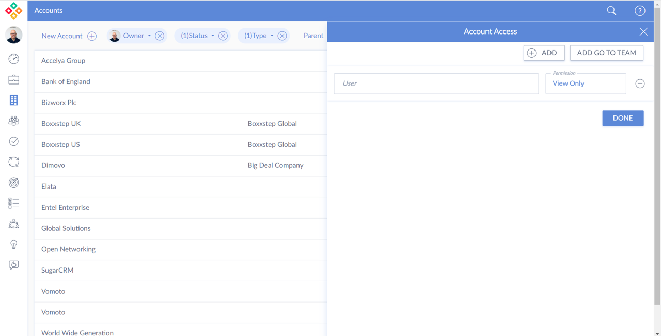661x336 pixels.
Task: Click the search magnifier icon in header
Action: [x=611, y=11]
